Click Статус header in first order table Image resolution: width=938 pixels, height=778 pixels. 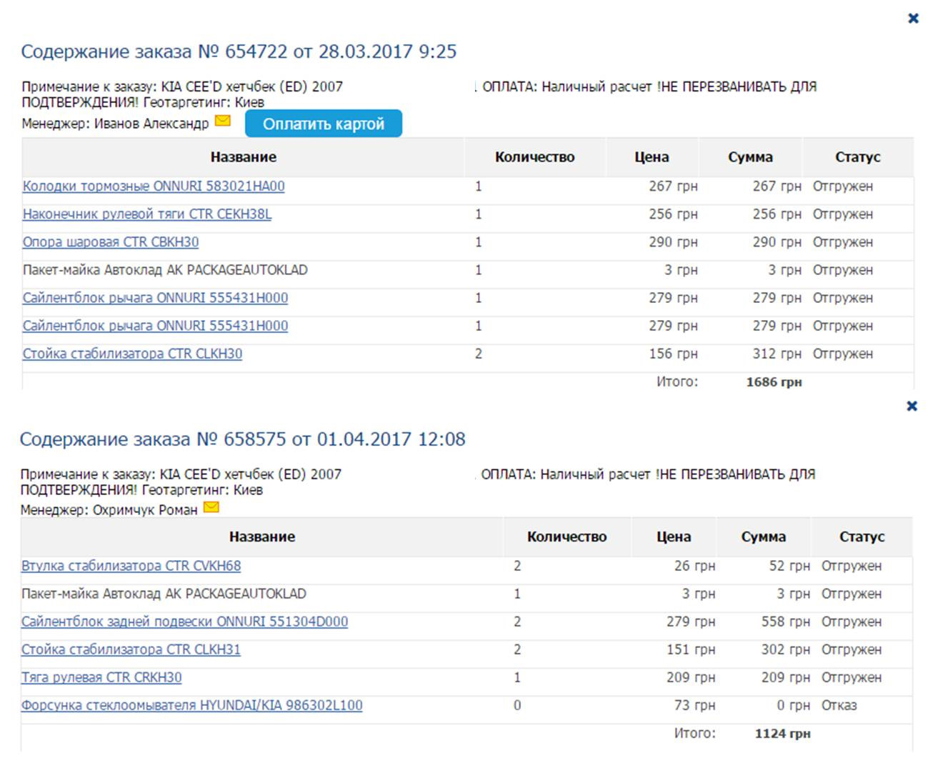(857, 157)
